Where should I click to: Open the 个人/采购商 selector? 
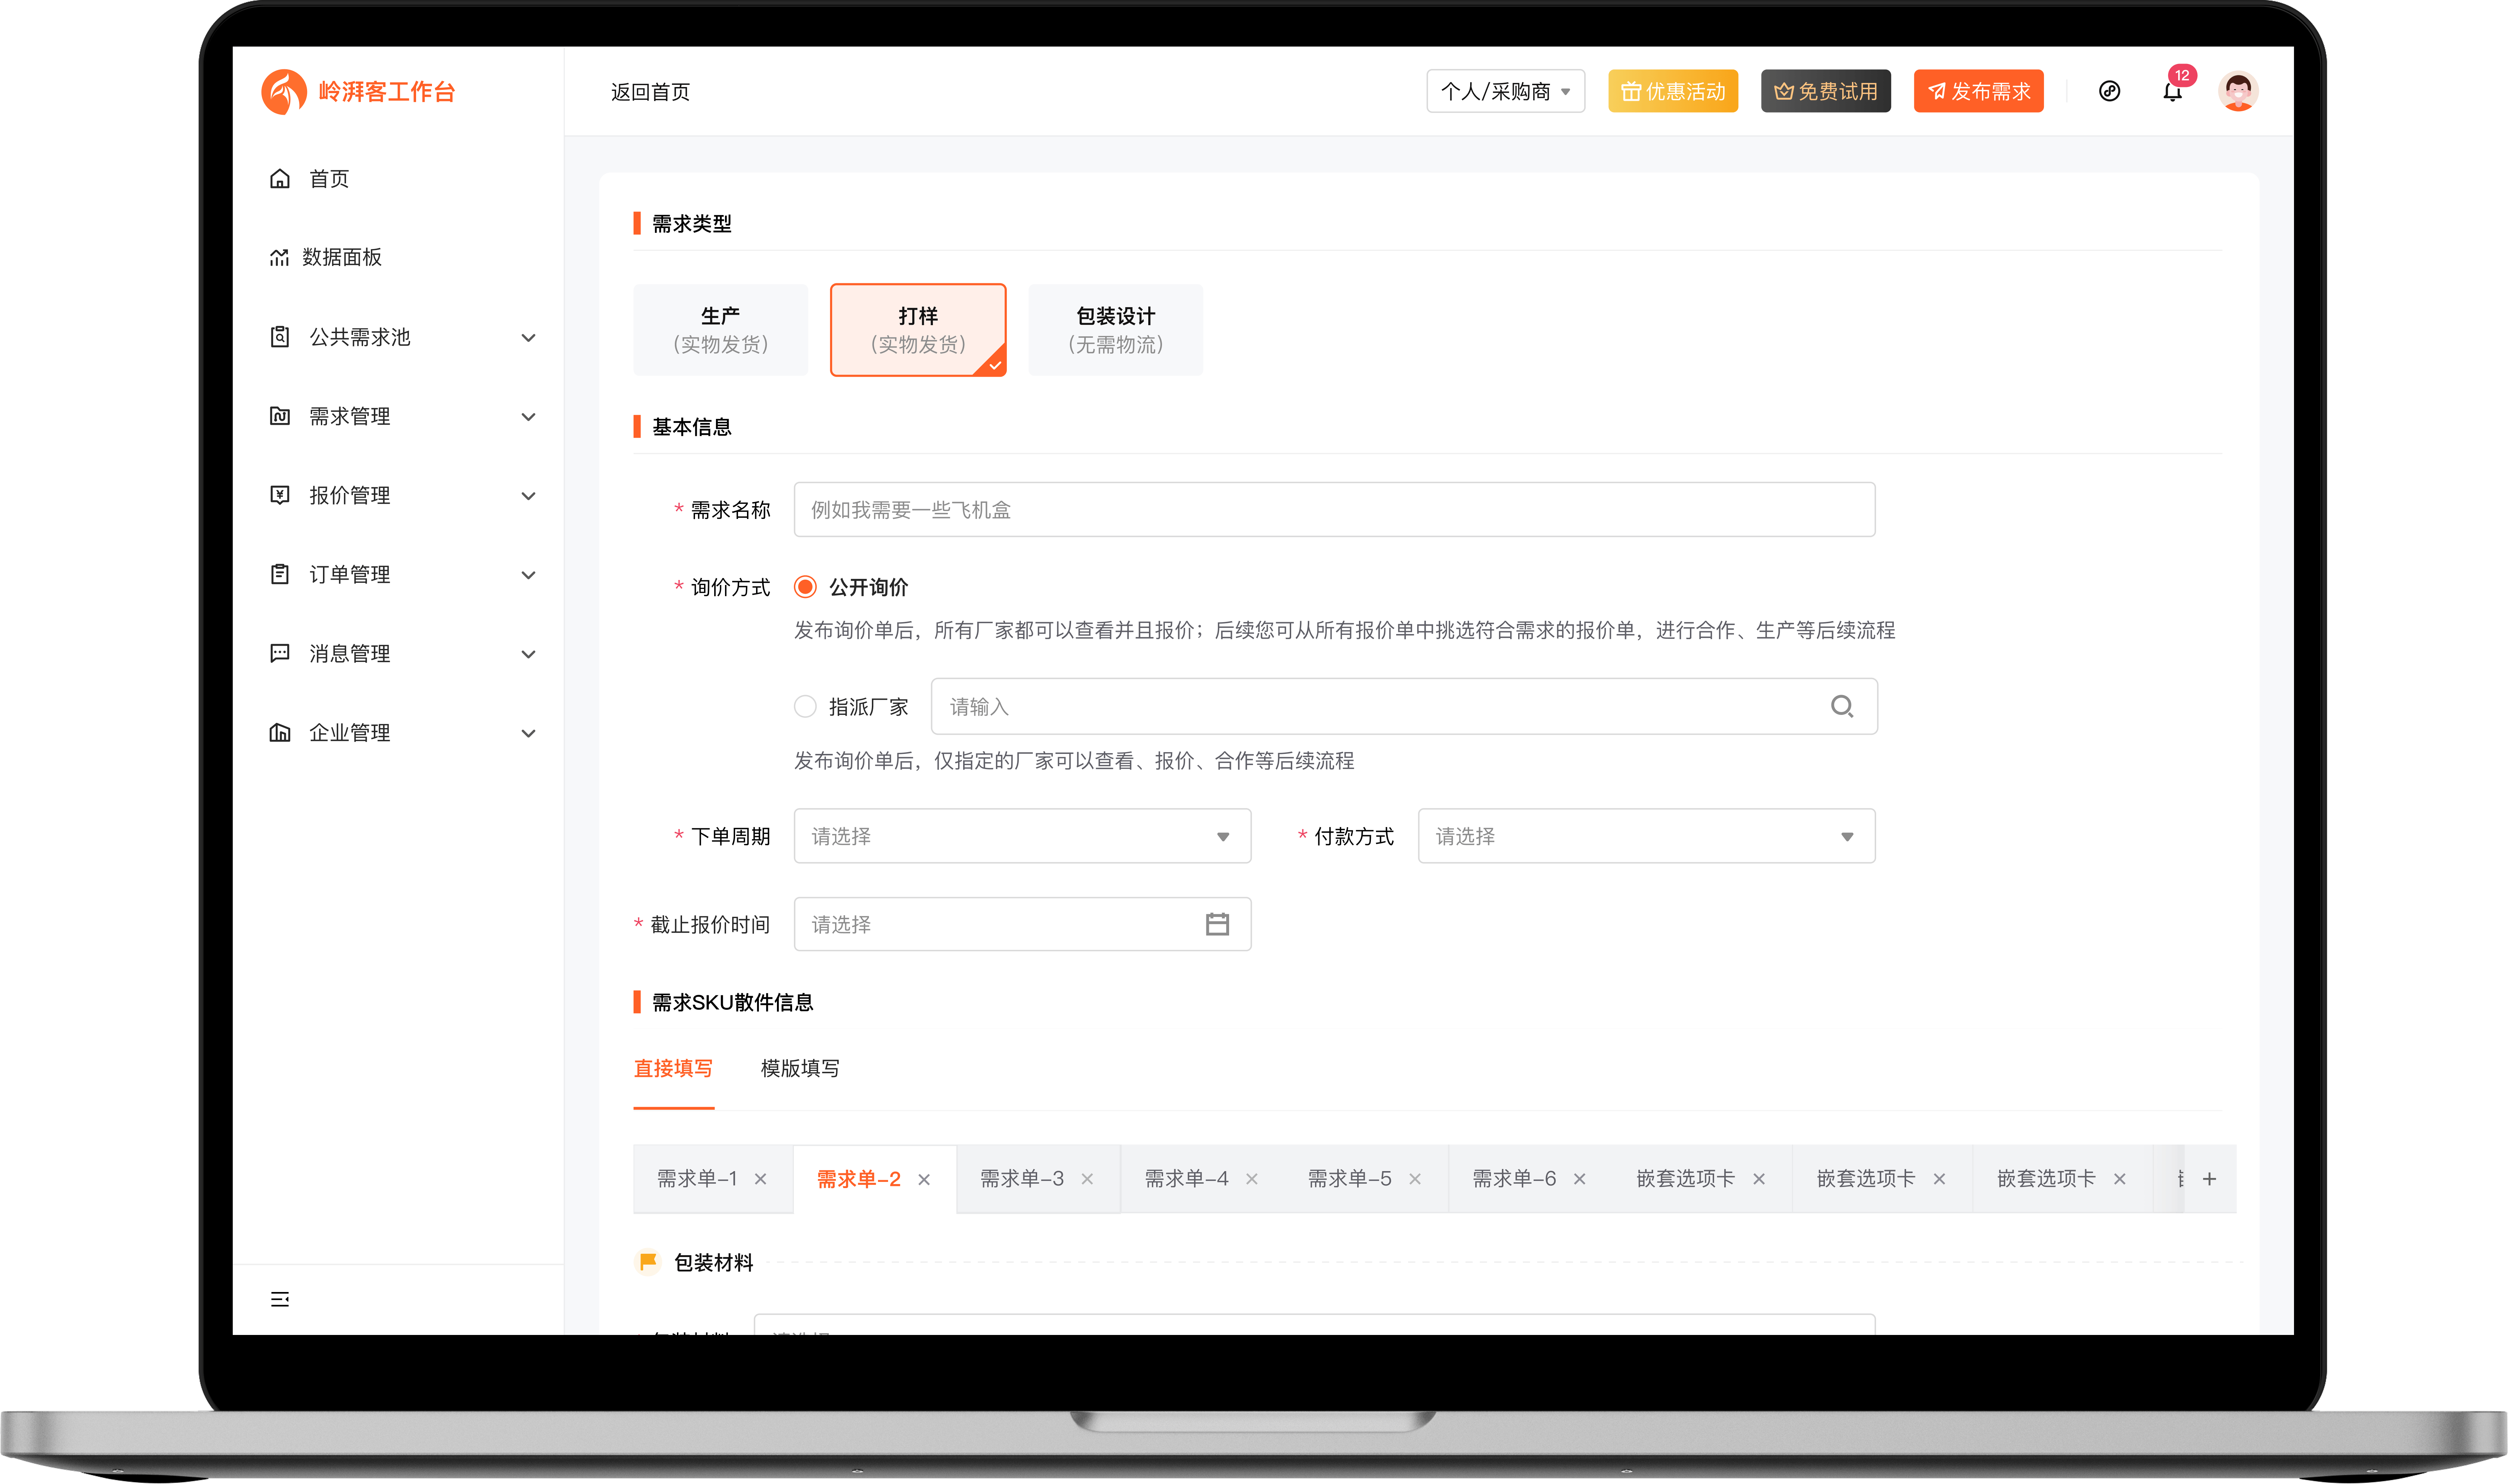1506,91
